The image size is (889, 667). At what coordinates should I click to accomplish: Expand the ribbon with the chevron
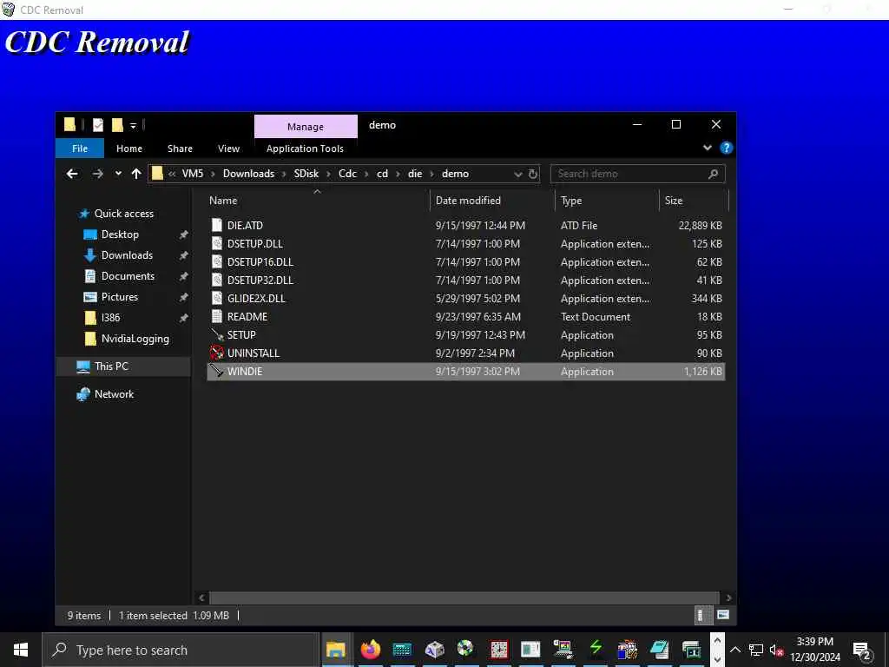pos(707,148)
